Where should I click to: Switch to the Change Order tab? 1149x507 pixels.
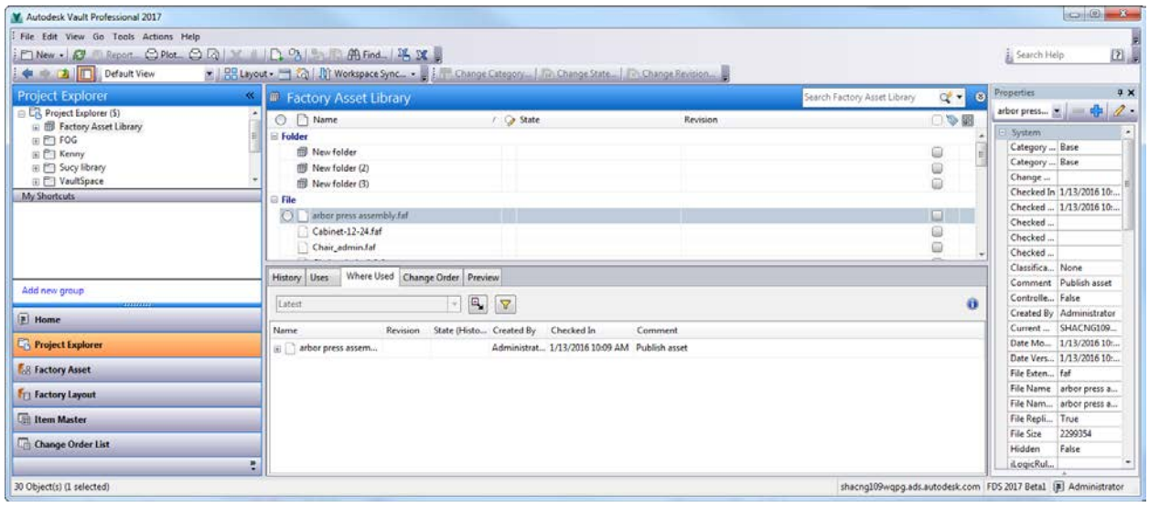coord(432,277)
